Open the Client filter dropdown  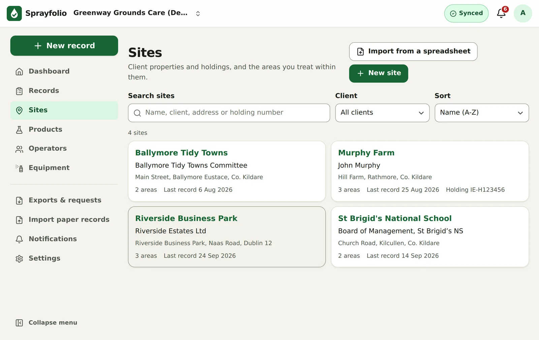(382, 113)
